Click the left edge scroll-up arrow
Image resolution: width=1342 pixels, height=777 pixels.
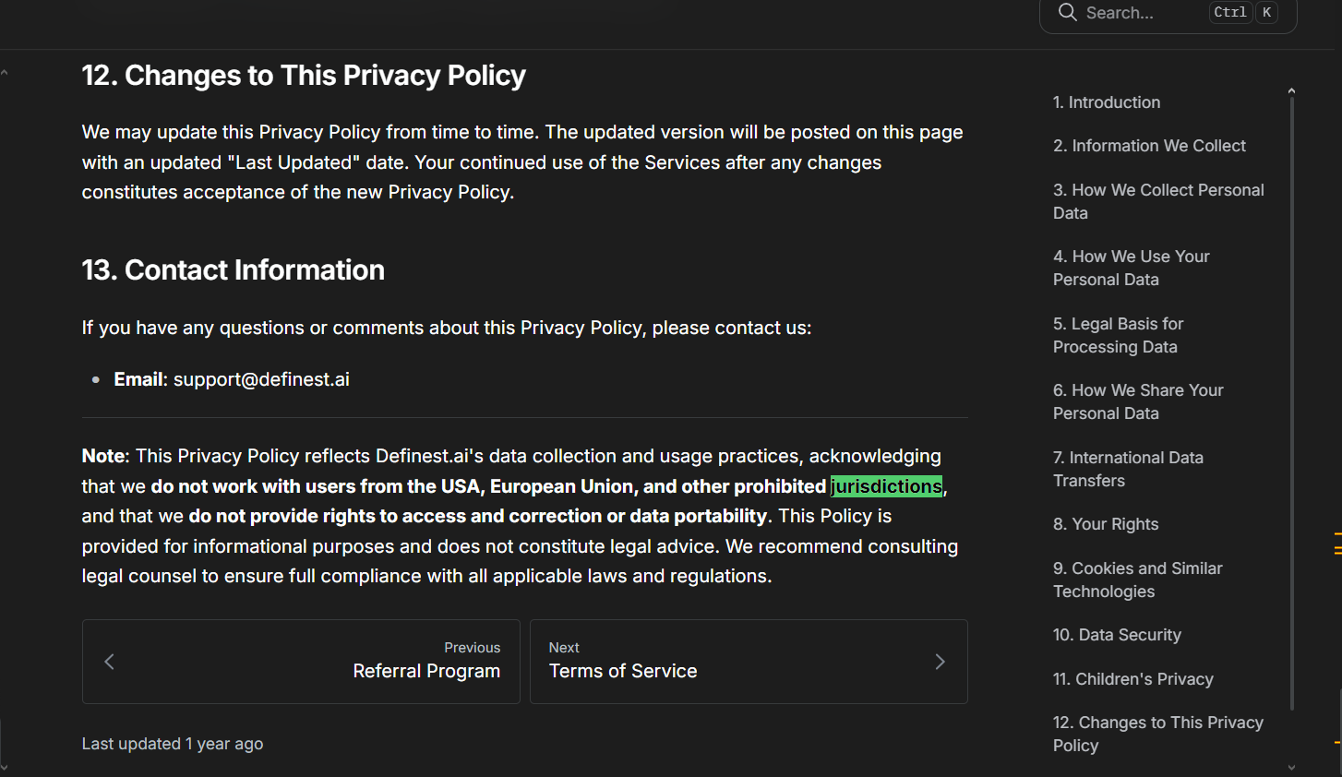5,72
